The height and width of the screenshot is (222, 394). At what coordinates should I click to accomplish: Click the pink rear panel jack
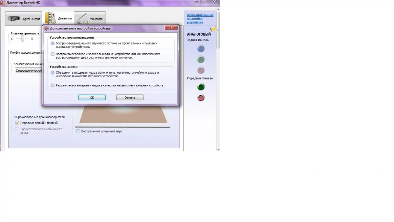201,70
